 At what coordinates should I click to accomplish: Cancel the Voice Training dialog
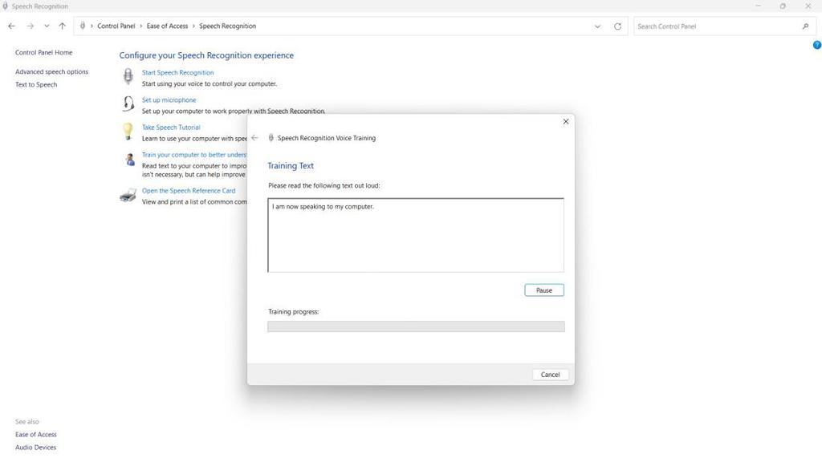[550, 374]
